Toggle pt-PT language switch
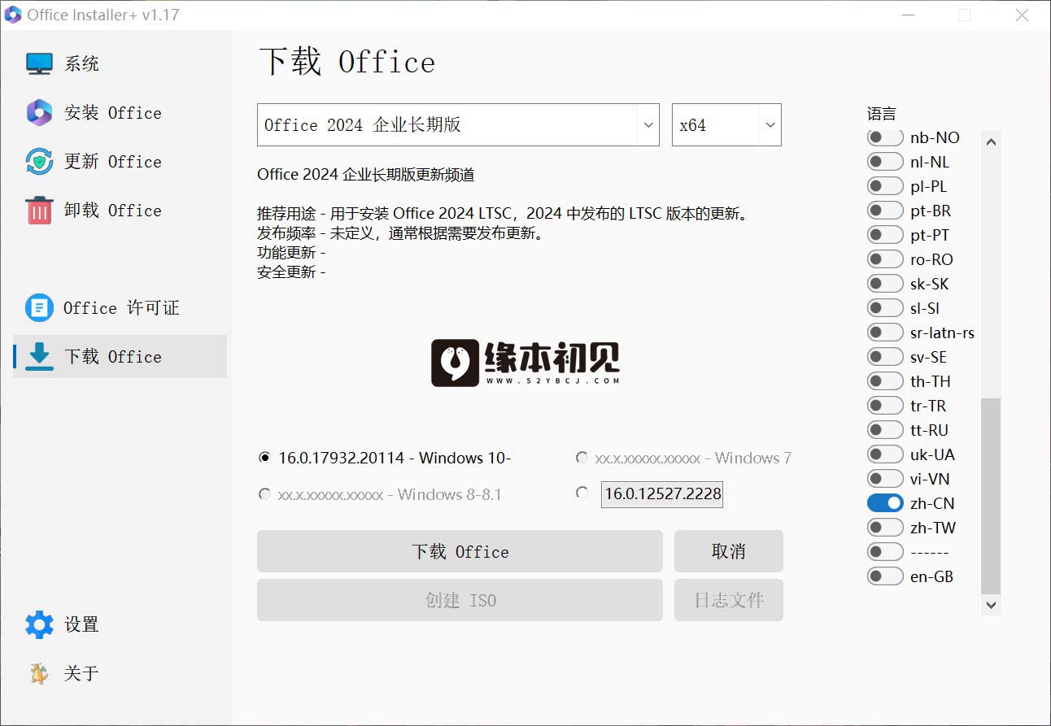The height and width of the screenshot is (726, 1051). pyautogui.click(x=885, y=235)
